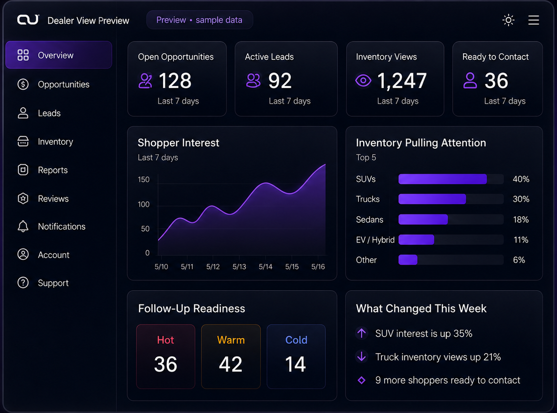Click the 6% value for Other
The width and height of the screenshot is (557, 413).
(519, 260)
